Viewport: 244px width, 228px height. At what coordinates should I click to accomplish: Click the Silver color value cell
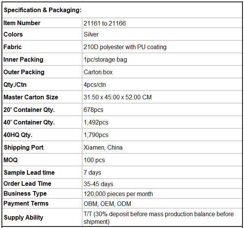(x=162, y=34)
